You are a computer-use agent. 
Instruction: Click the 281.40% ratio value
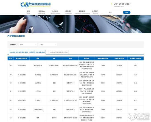tap(119, 100)
